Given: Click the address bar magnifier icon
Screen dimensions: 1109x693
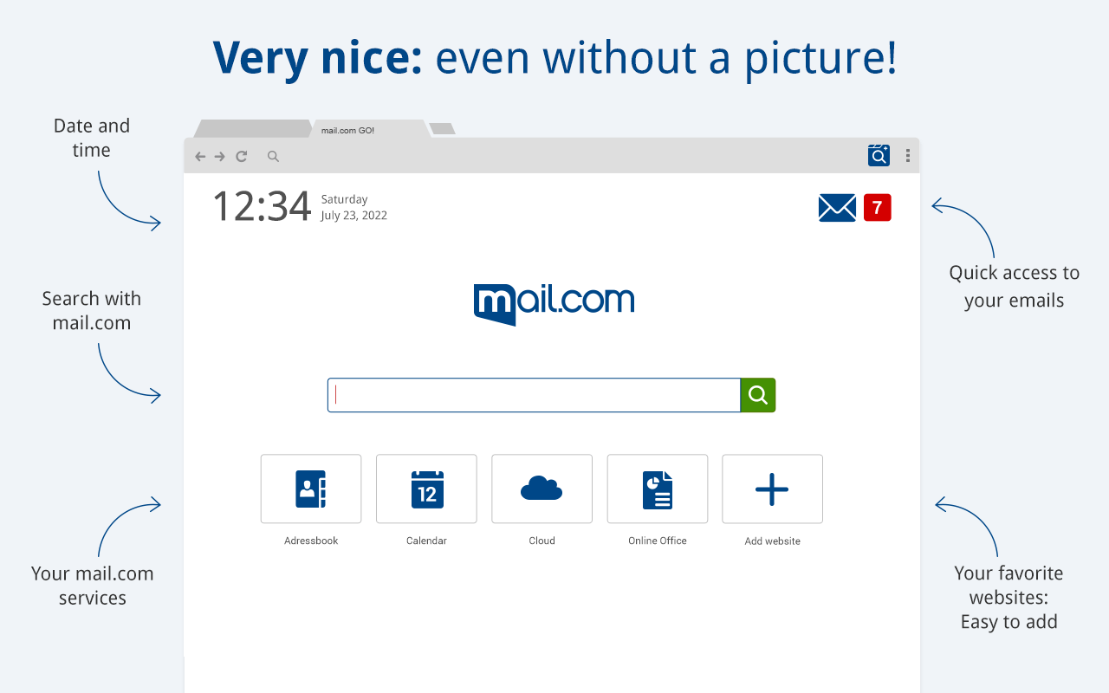Looking at the screenshot, I should click(273, 157).
